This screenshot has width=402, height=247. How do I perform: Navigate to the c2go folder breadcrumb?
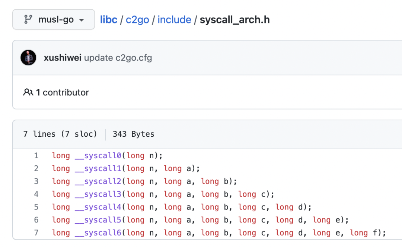tap(137, 20)
